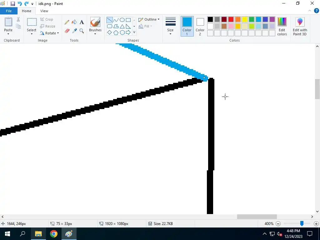Redo the last undone action
The width and height of the screenshot is (320, 240).
pyautogui.click(x=26, y=4)
